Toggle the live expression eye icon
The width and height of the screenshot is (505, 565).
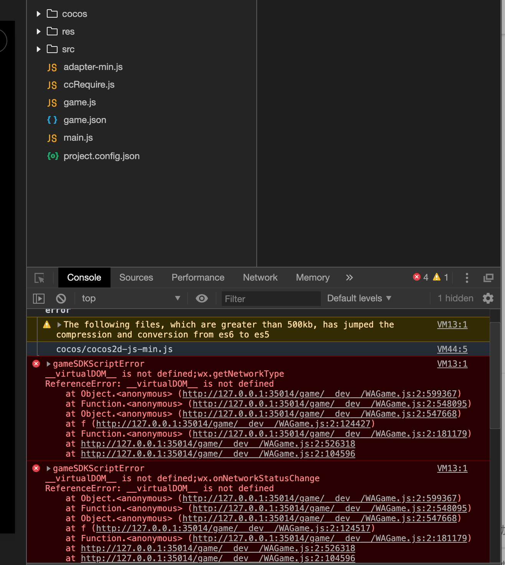[202, 299]
